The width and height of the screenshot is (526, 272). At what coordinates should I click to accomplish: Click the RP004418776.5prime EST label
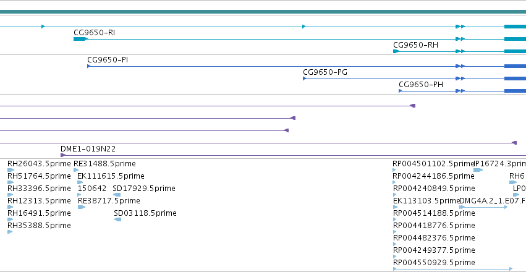coord(434,226)
